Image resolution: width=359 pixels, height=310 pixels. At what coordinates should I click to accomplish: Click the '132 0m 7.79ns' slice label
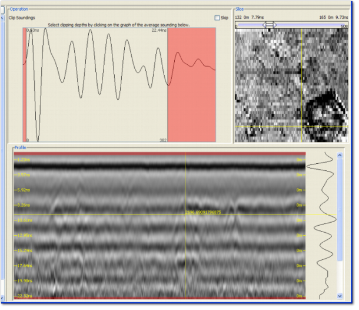point(250,18)
